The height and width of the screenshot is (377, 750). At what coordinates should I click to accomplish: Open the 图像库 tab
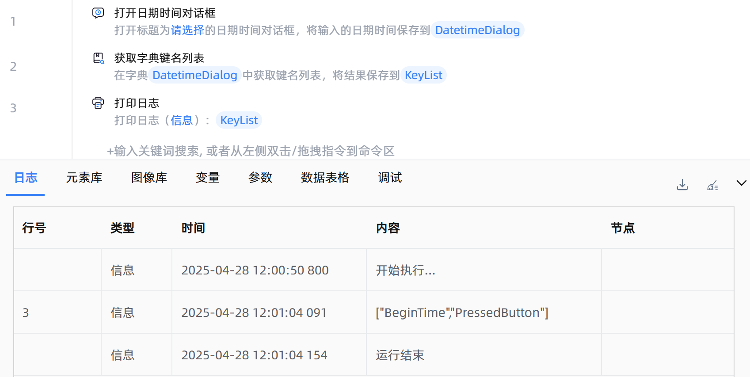pyautogui.click(x=149, y=178)
